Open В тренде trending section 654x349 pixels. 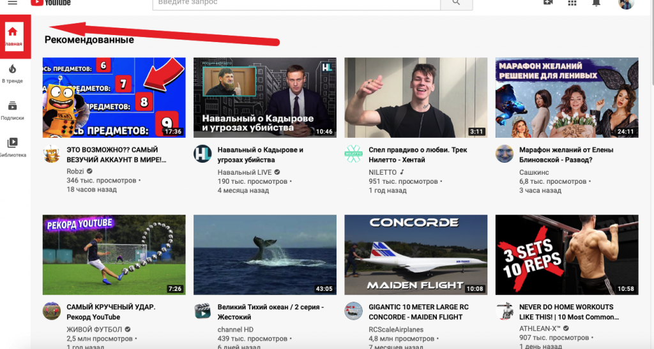point(13,74)
